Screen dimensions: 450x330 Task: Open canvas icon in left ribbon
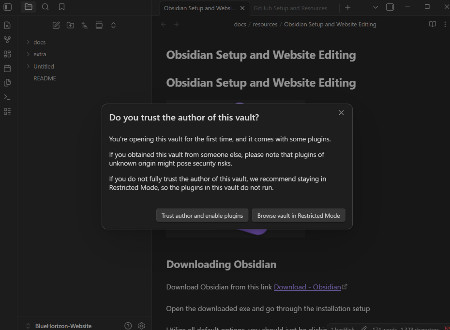click(x=7, y=54)
